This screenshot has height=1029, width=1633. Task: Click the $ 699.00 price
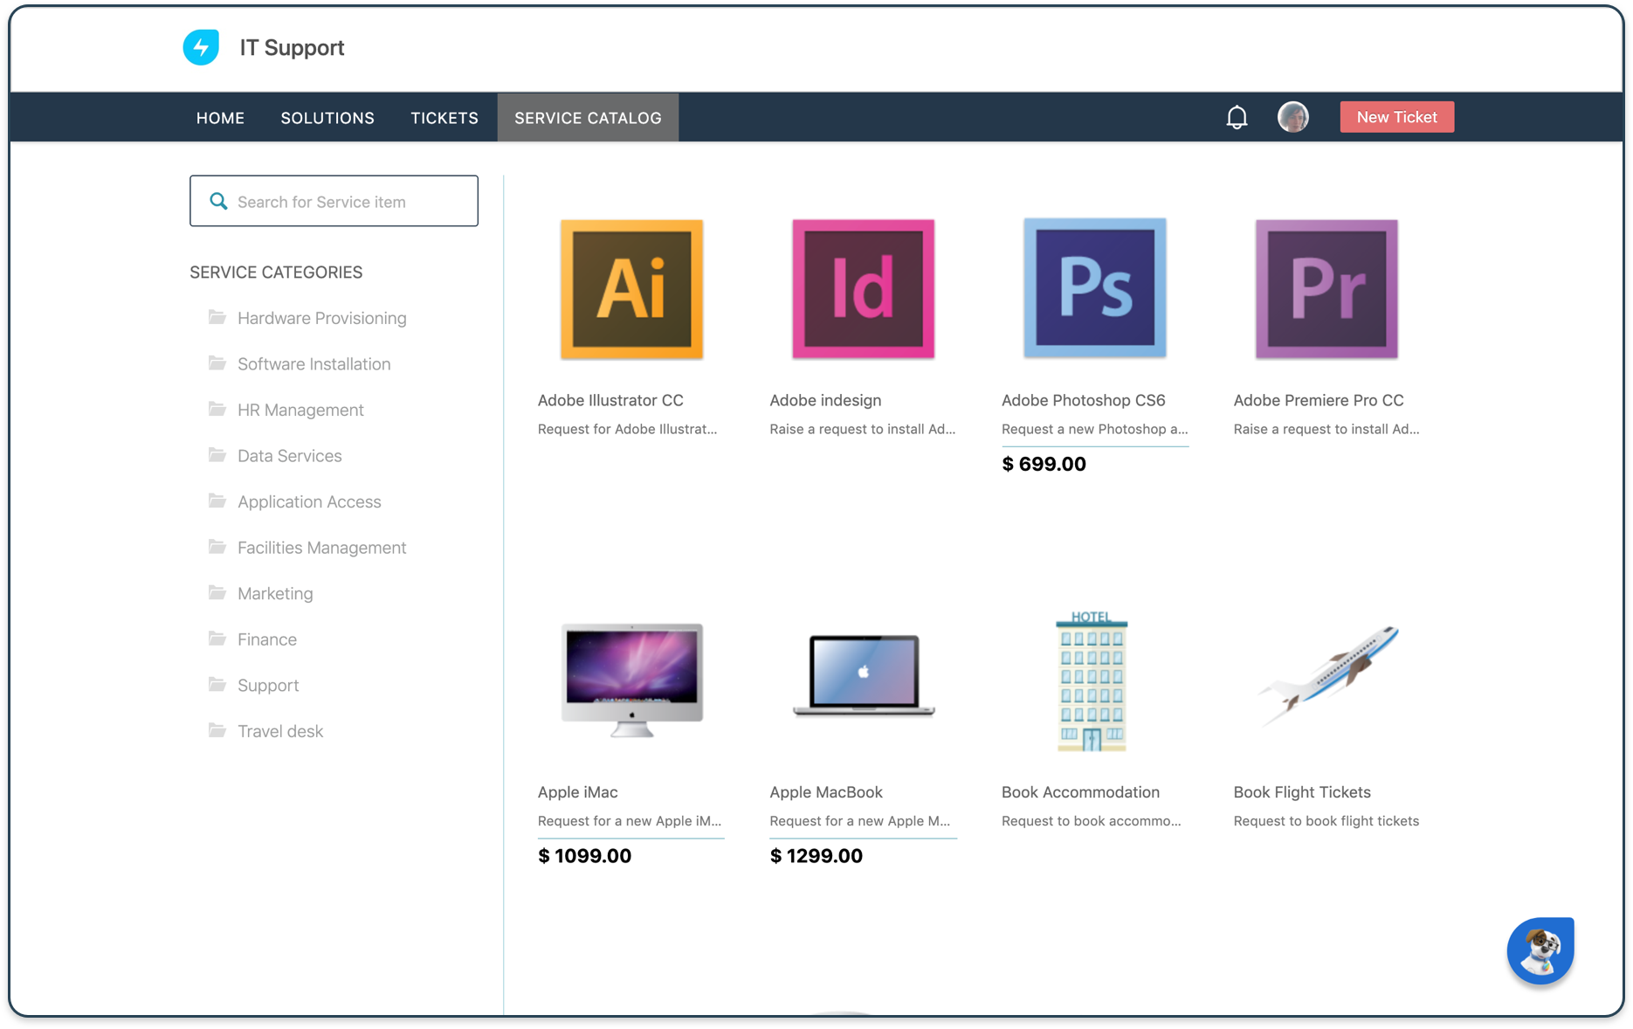coord(1044,464)
